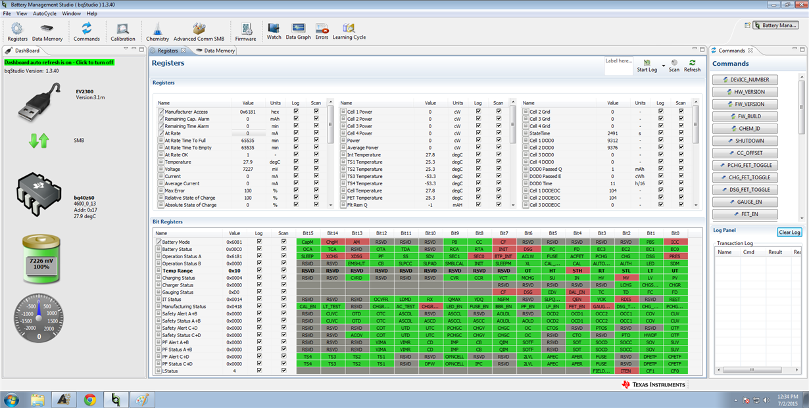809x408 pixels.
Task: Open Paint from the taskbar
Action: [x=142, y=399]
